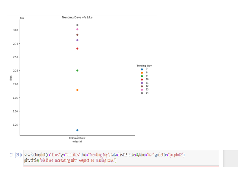Select green legend swatch for day 9
Screen dimensions: 244x171
(x=142, y=76)
